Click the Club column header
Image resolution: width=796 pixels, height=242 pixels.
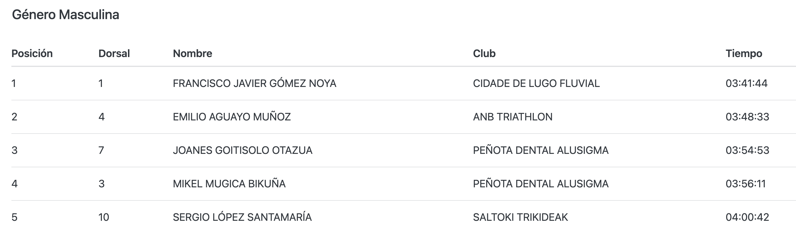(484, 53)
